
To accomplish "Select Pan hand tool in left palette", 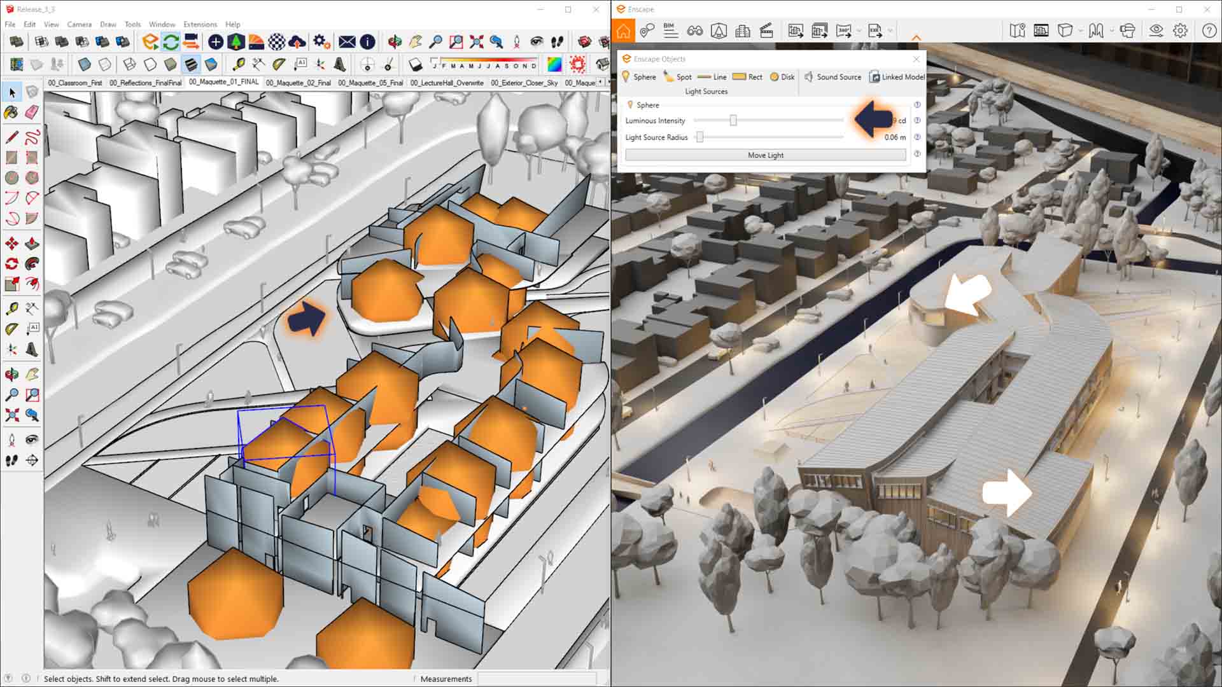I will pyautogui.click(x=32, y=374).
